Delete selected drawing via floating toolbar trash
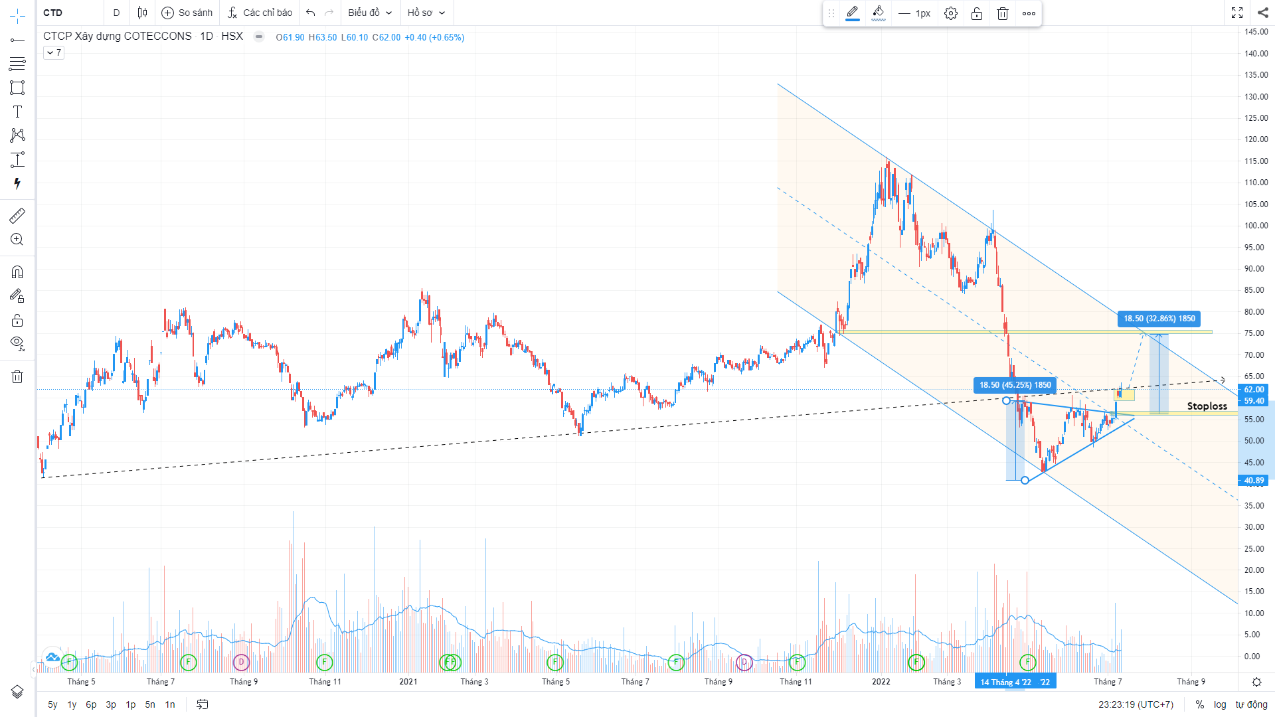This screenshot has height=717, width=1275. 1003,13
